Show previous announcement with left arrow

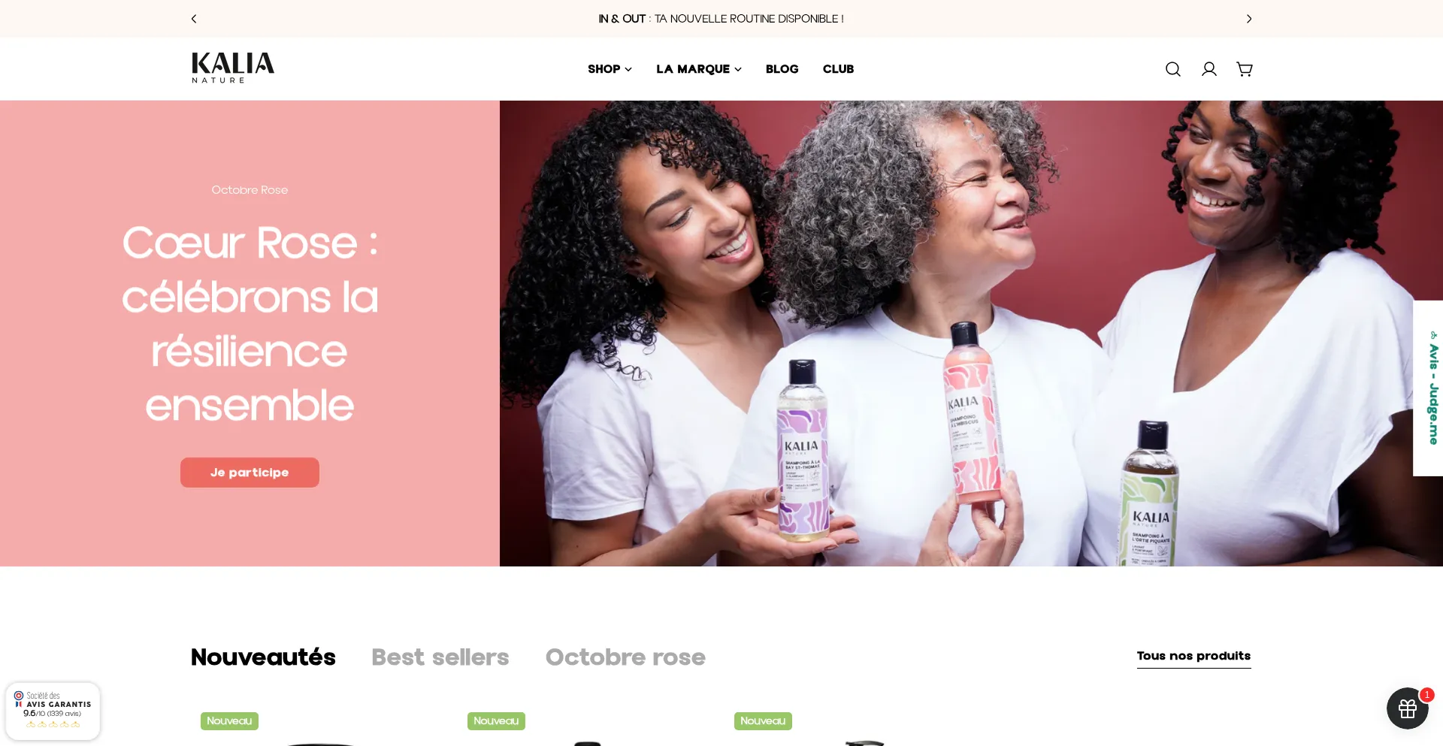point(194,19)
